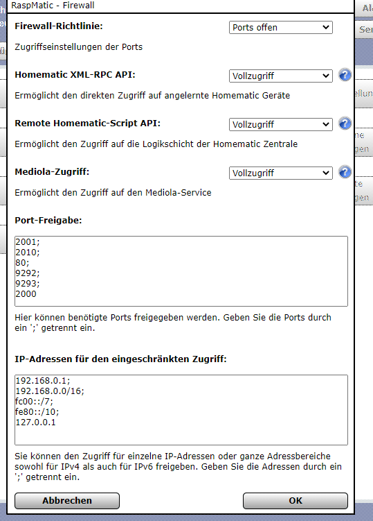The height and width of the screenshot is (521, 373).
Task: Click the fc00::/7; IPv6 entry
Action: pyautogui.click(x=34, y=402)
